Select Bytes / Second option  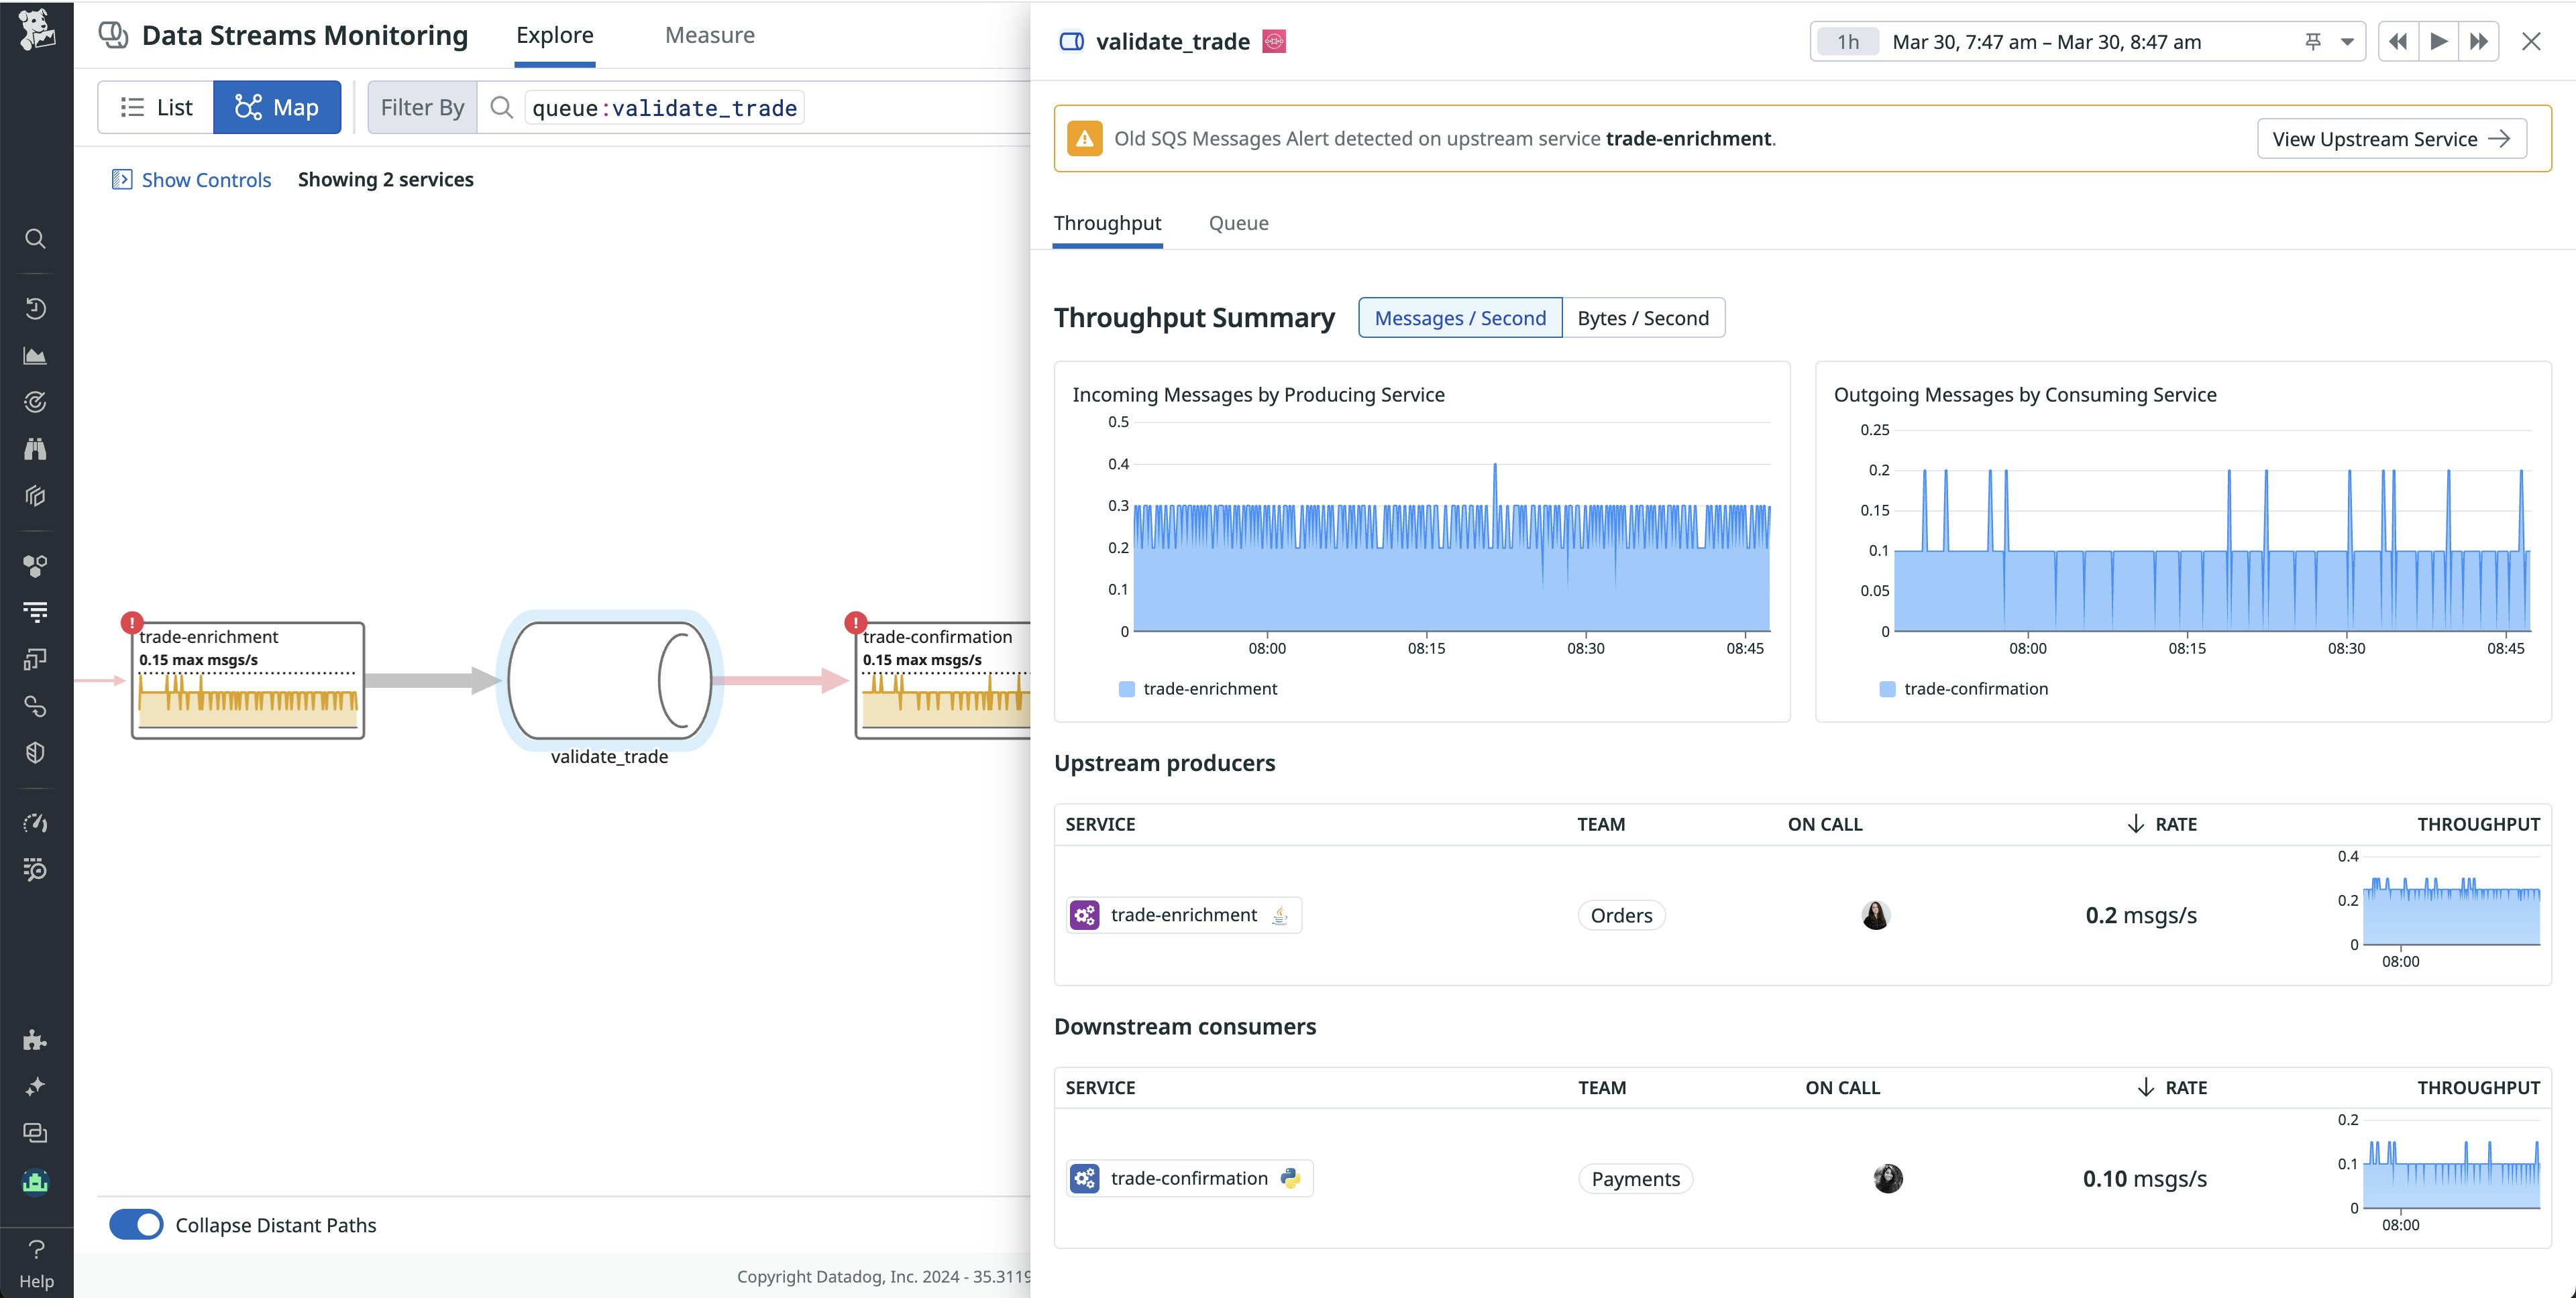[x=1642, y=318]
